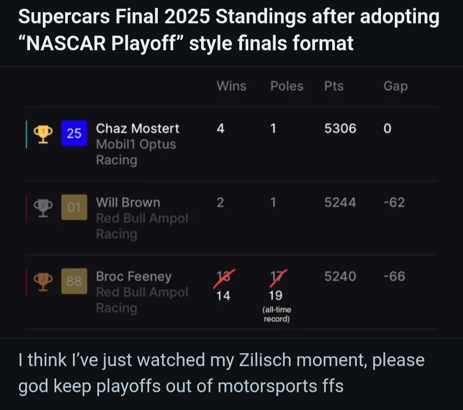The height and width of the screenshot is (410, 463).
Task: Click the bronze third-place trophy icon
Action: [43, 281]
